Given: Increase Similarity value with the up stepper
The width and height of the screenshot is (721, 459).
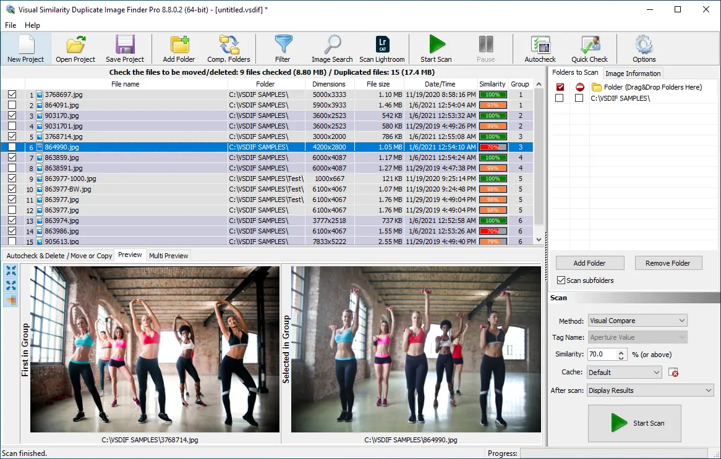Looking at the screenshot, I should click(x=621, y=352).
